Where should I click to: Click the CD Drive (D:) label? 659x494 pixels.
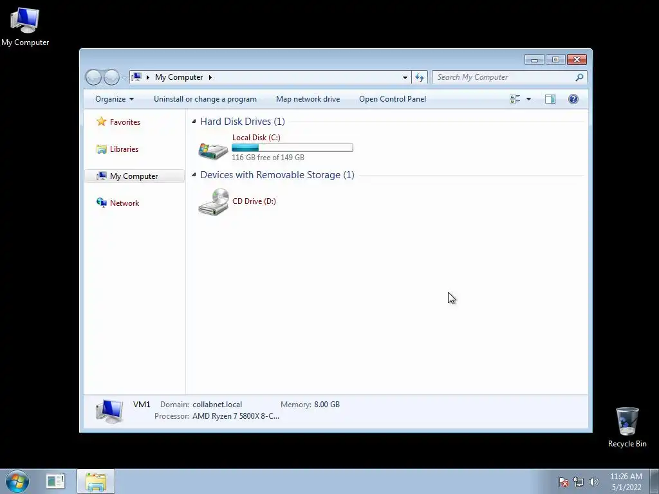(254, 201)
